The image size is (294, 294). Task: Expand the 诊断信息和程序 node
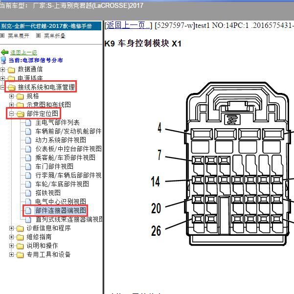coord(11,228)
